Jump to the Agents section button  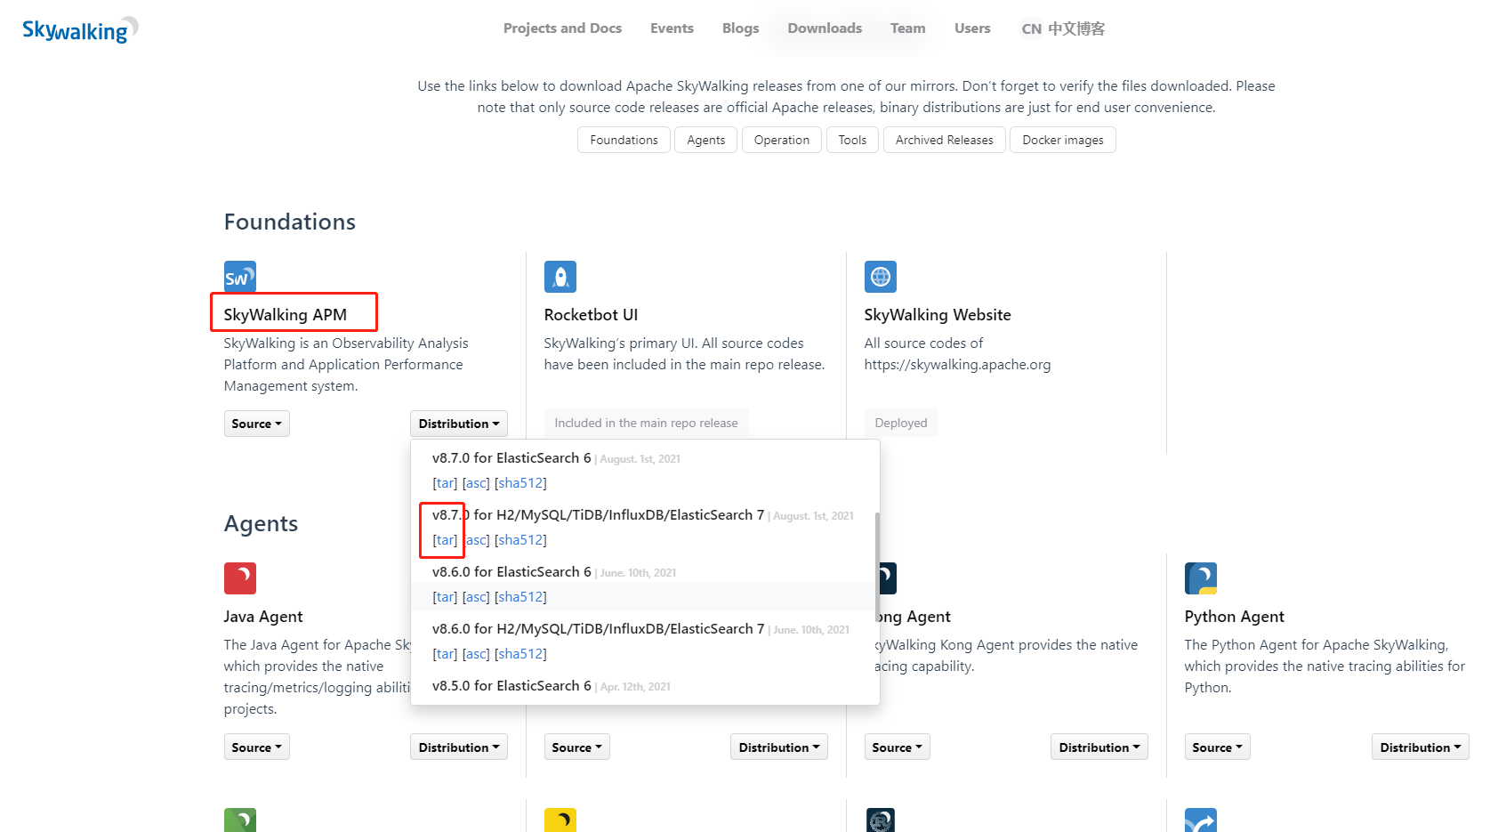[x=705, y=140]
